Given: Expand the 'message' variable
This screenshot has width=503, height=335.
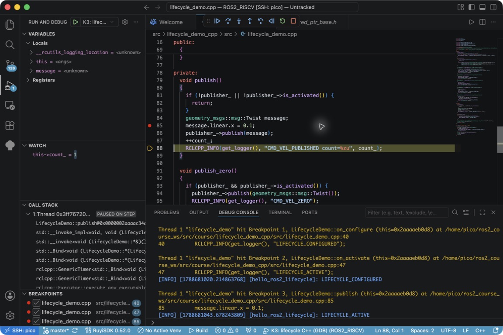Looking at the screenshot, I should coord(31,71).
